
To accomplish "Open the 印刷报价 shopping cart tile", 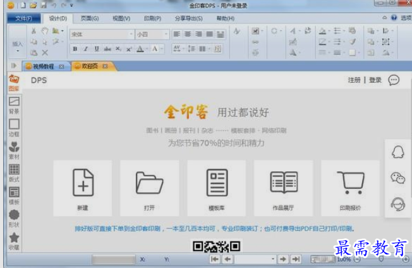I will 350,188.
